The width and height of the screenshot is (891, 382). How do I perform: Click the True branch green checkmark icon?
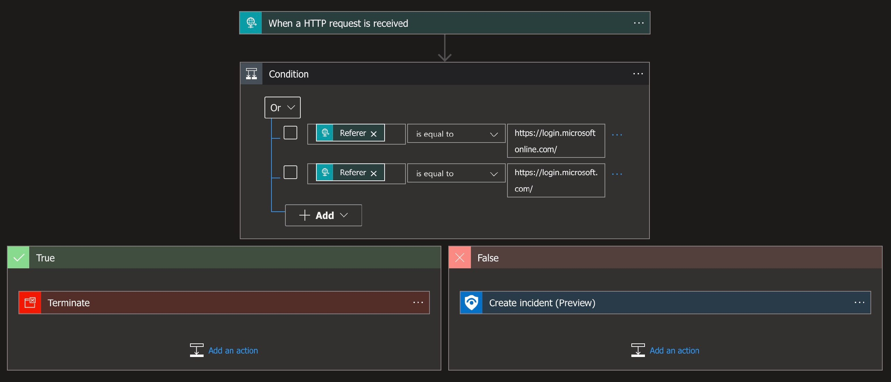point(18,258)
